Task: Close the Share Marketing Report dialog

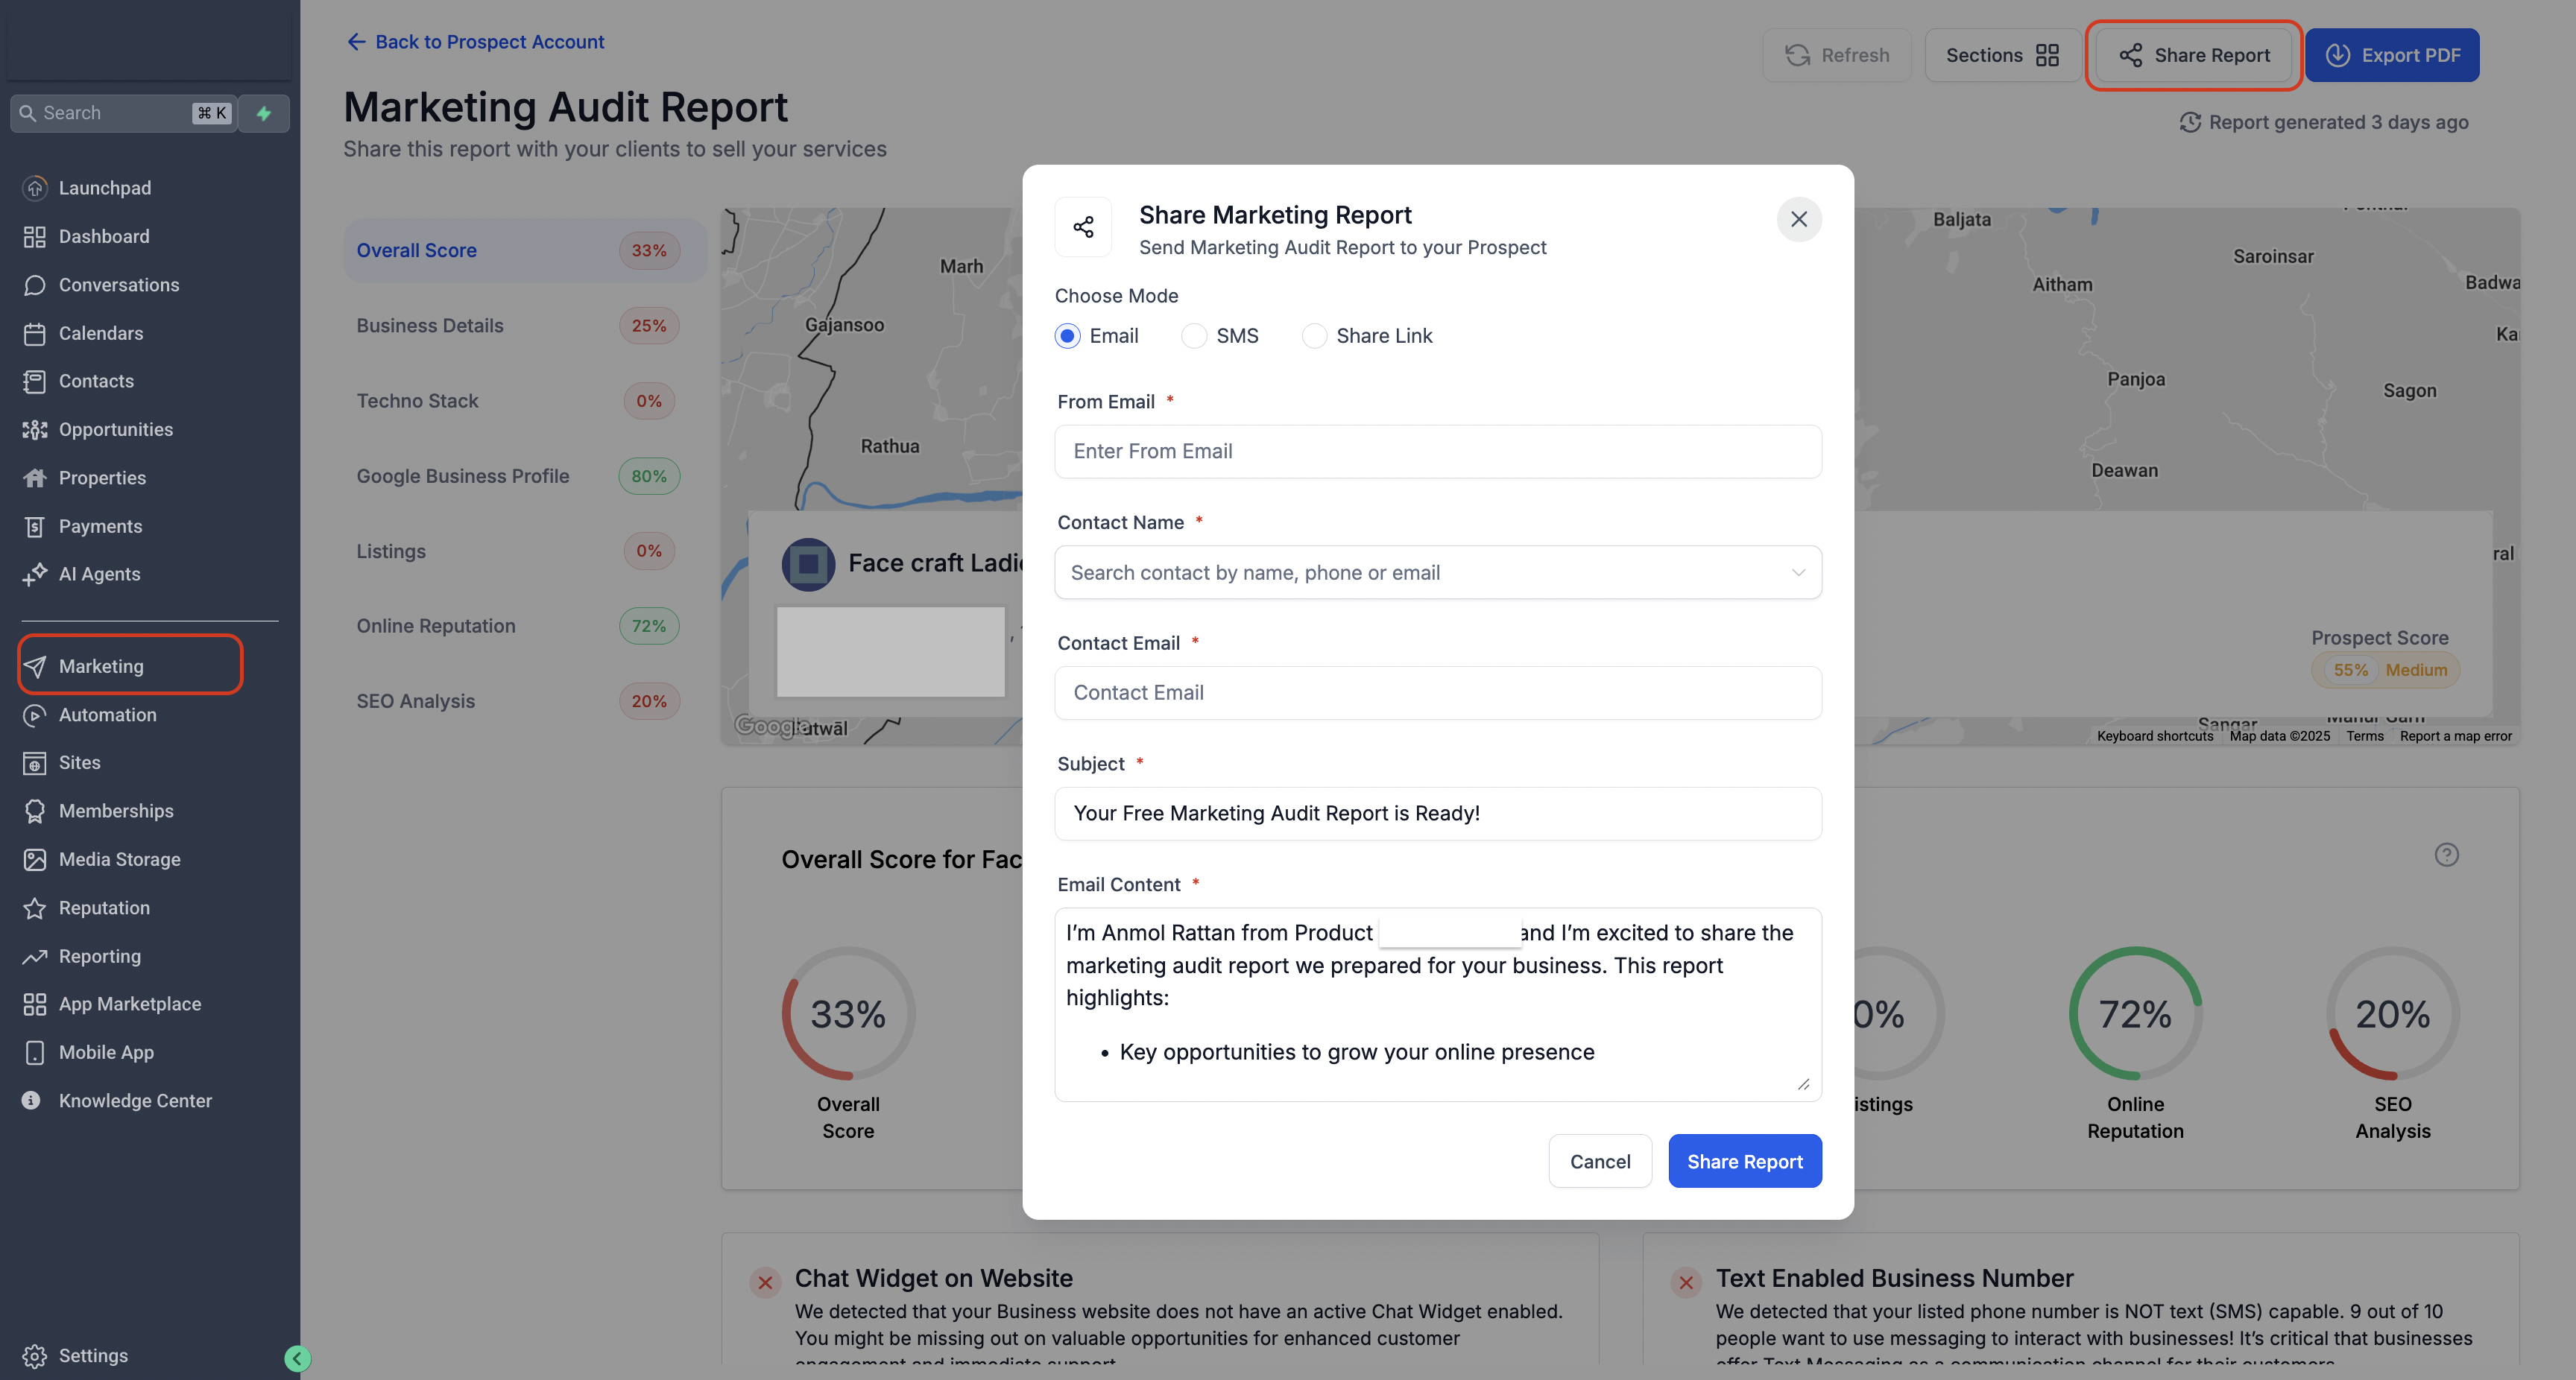Action: (1798, 219)
